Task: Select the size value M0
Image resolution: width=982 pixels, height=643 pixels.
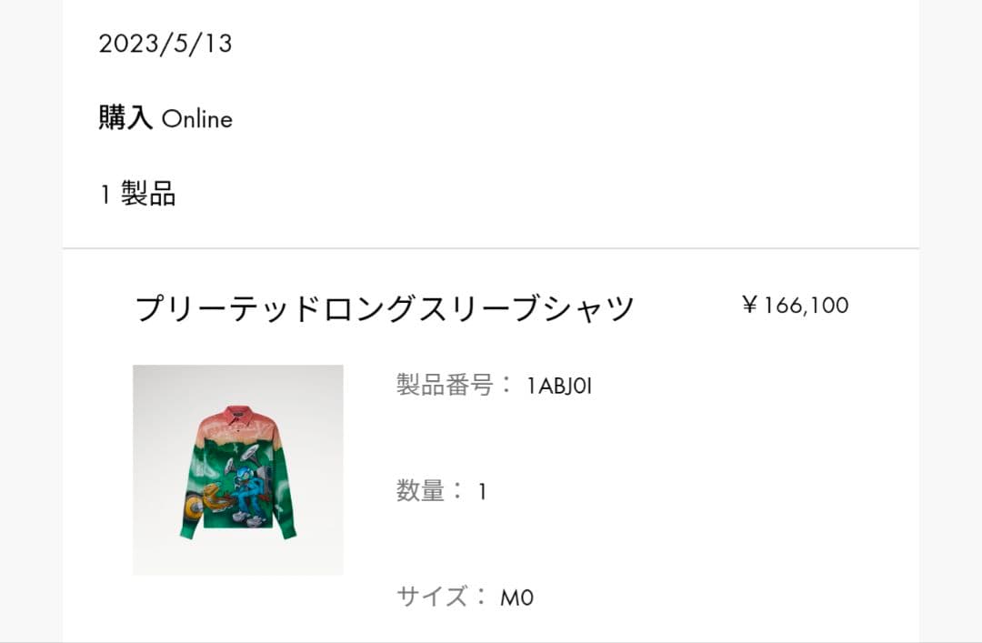Action: pos(516,598)
